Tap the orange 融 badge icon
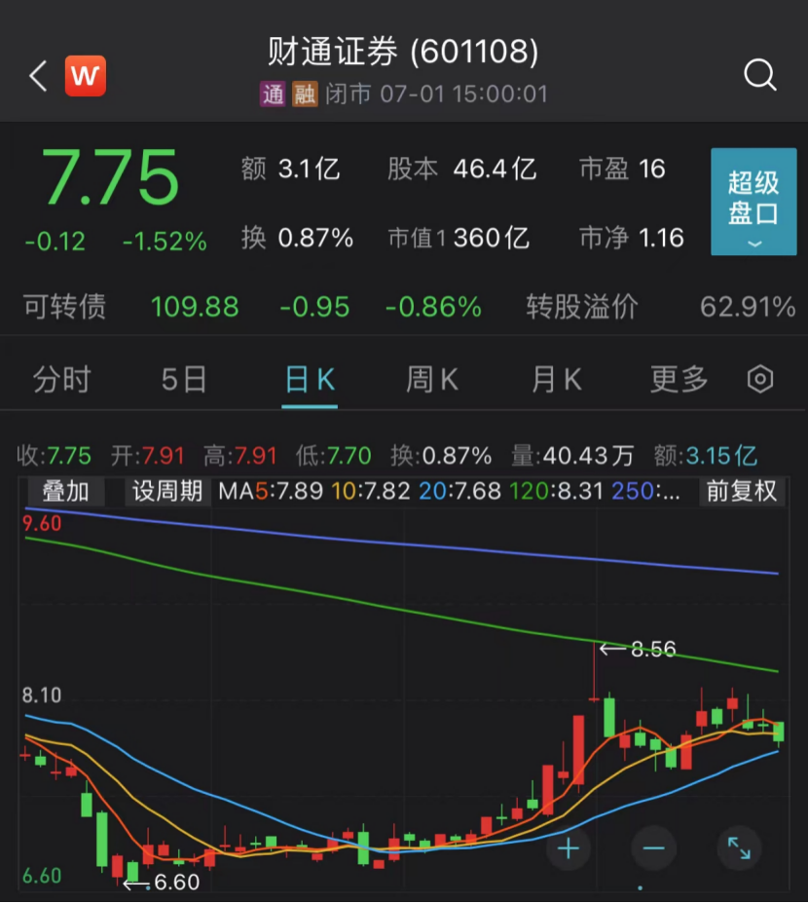Viewport: 808px width, 904px height. tap(305, 94)
